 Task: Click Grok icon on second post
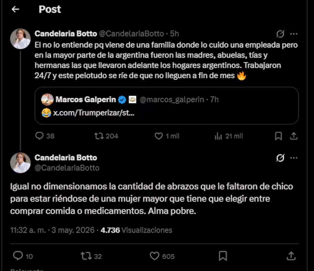point(280,158)
